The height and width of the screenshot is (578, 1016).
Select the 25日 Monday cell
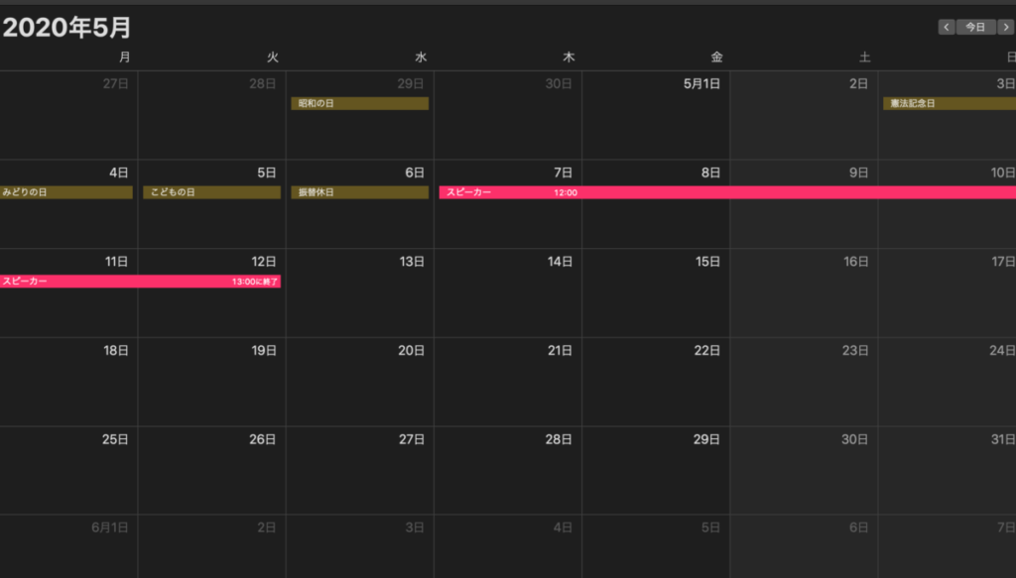[x=68, y=476]
